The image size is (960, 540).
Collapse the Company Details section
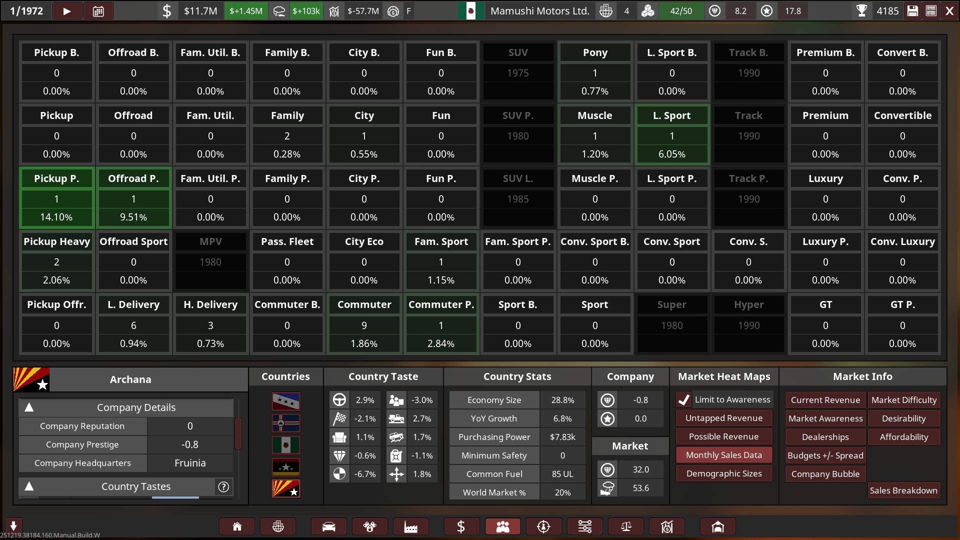click(x=29, y=407)
